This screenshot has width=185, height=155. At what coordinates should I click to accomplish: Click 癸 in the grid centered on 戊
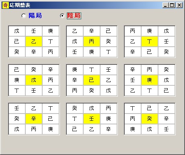coord(34,70)
